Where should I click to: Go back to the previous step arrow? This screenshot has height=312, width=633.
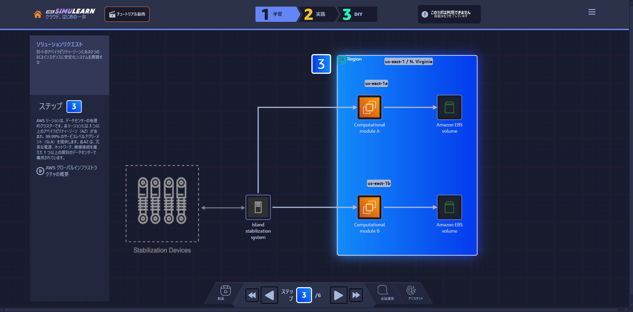[269, 295]
